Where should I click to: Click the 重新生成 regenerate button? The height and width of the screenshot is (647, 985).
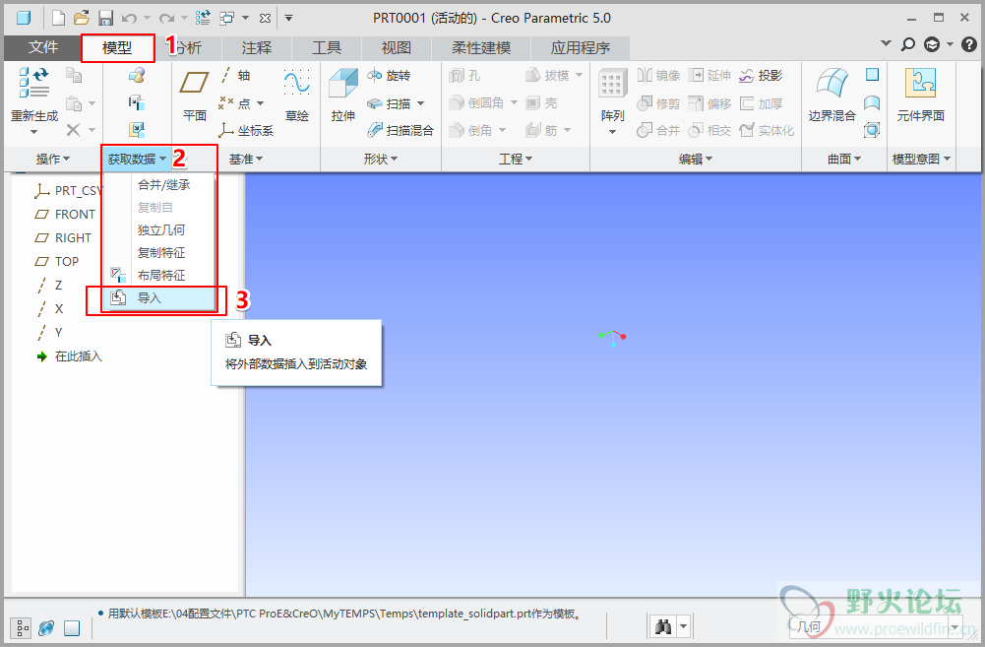(33, 100)
